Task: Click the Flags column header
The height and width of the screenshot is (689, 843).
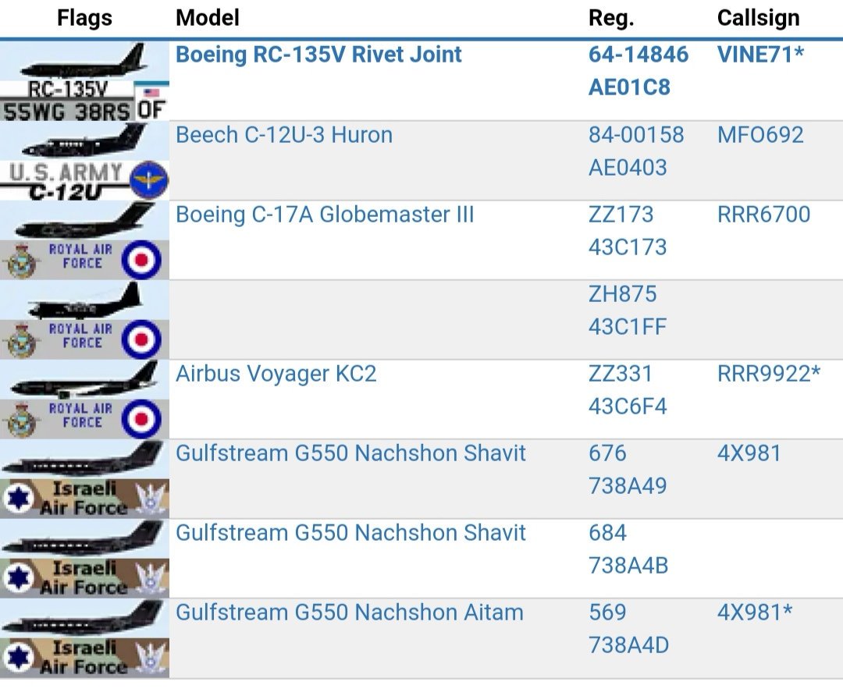Action: (84, 17)
